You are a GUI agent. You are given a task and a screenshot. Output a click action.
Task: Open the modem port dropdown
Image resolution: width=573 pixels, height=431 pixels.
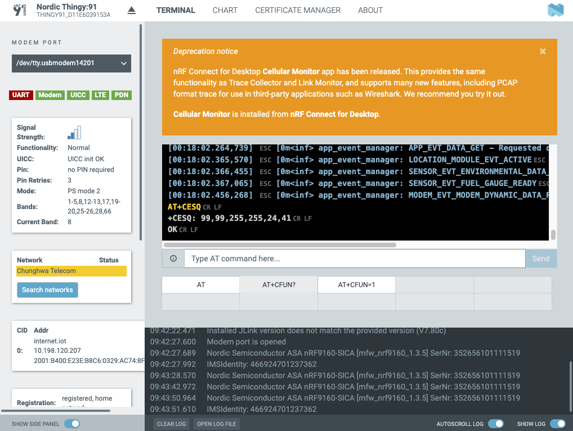click(x=71, y=63)
